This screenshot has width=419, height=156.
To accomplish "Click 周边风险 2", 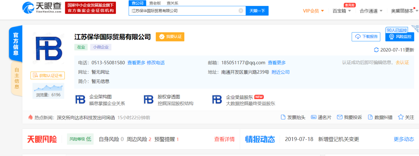I will tap(139, 139).
